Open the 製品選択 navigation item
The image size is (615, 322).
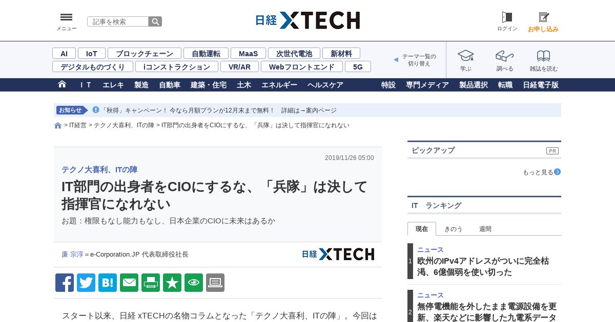tap(474, 85)
